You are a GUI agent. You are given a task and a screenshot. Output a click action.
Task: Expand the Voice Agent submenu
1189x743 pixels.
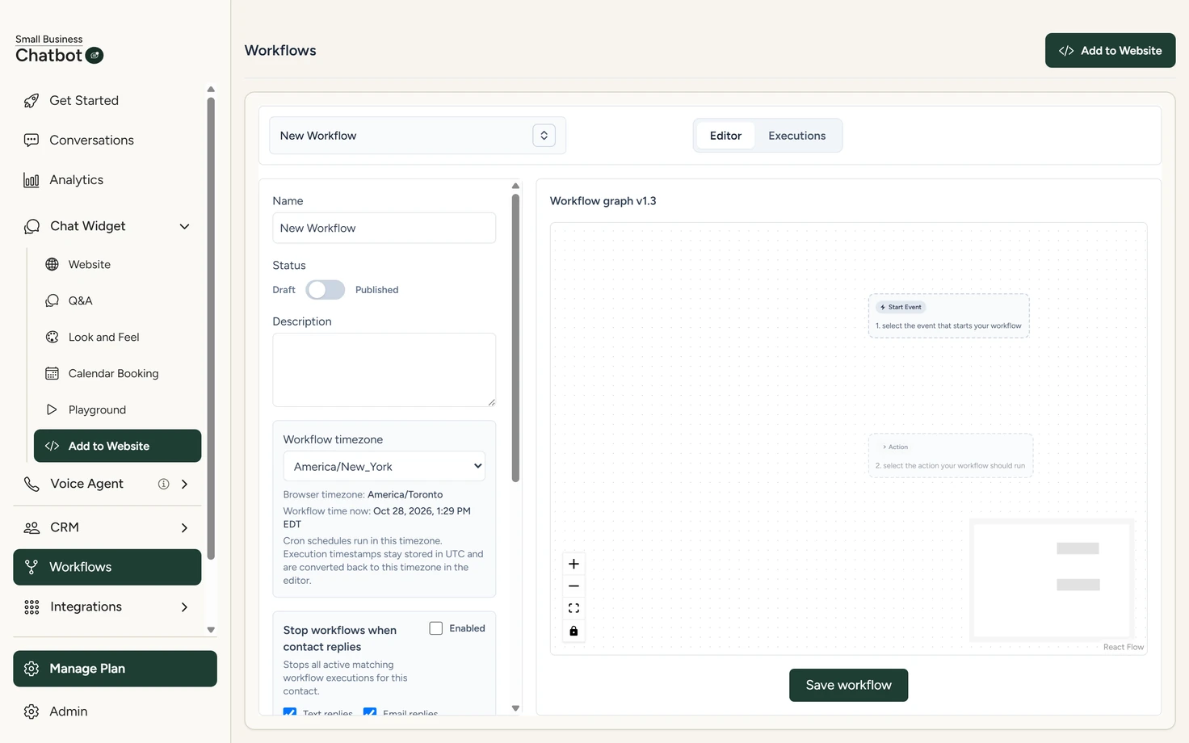point(184,484)
